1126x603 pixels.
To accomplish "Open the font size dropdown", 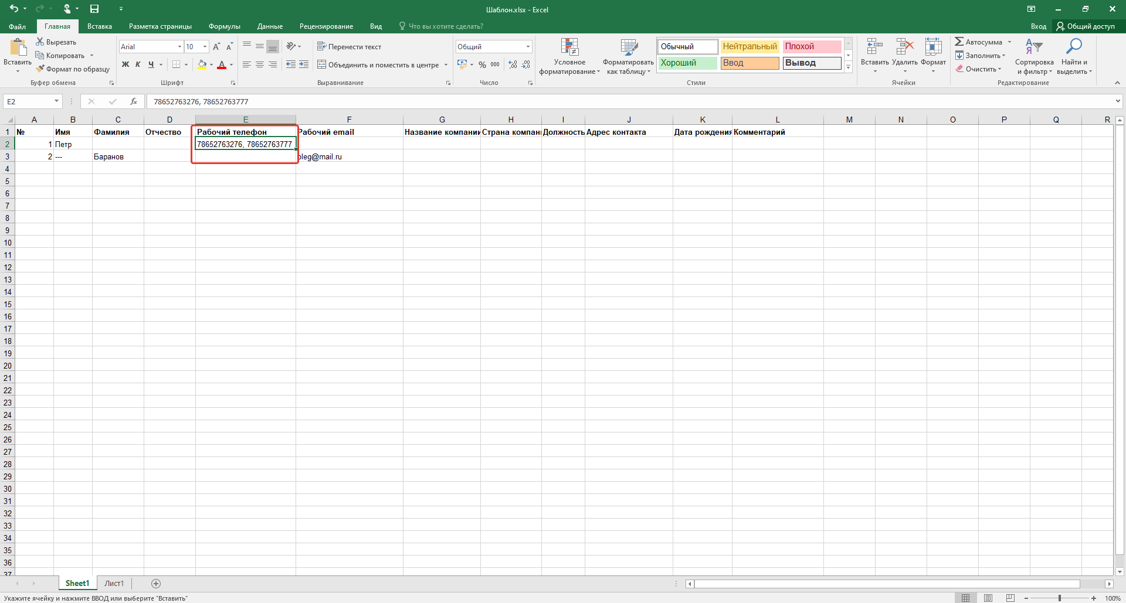I will (205, 46).
